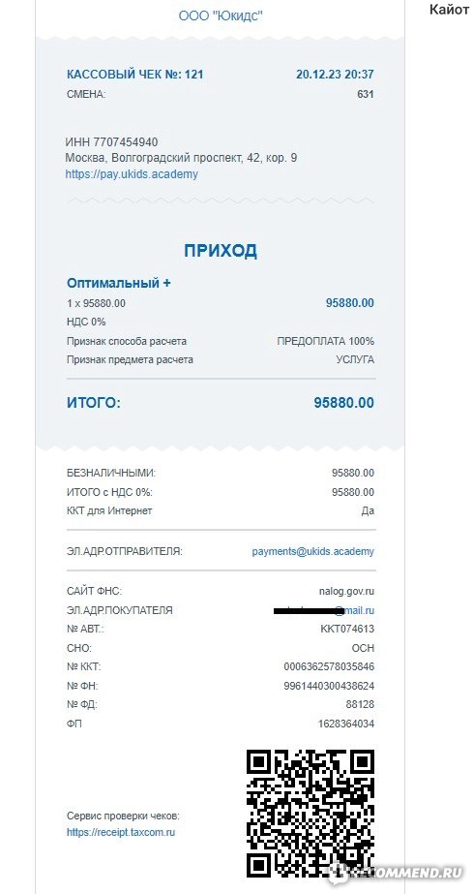This screenshot has height=894, width=473.
Task: Click the ФП value 1628364034
Action: point(346,724)
